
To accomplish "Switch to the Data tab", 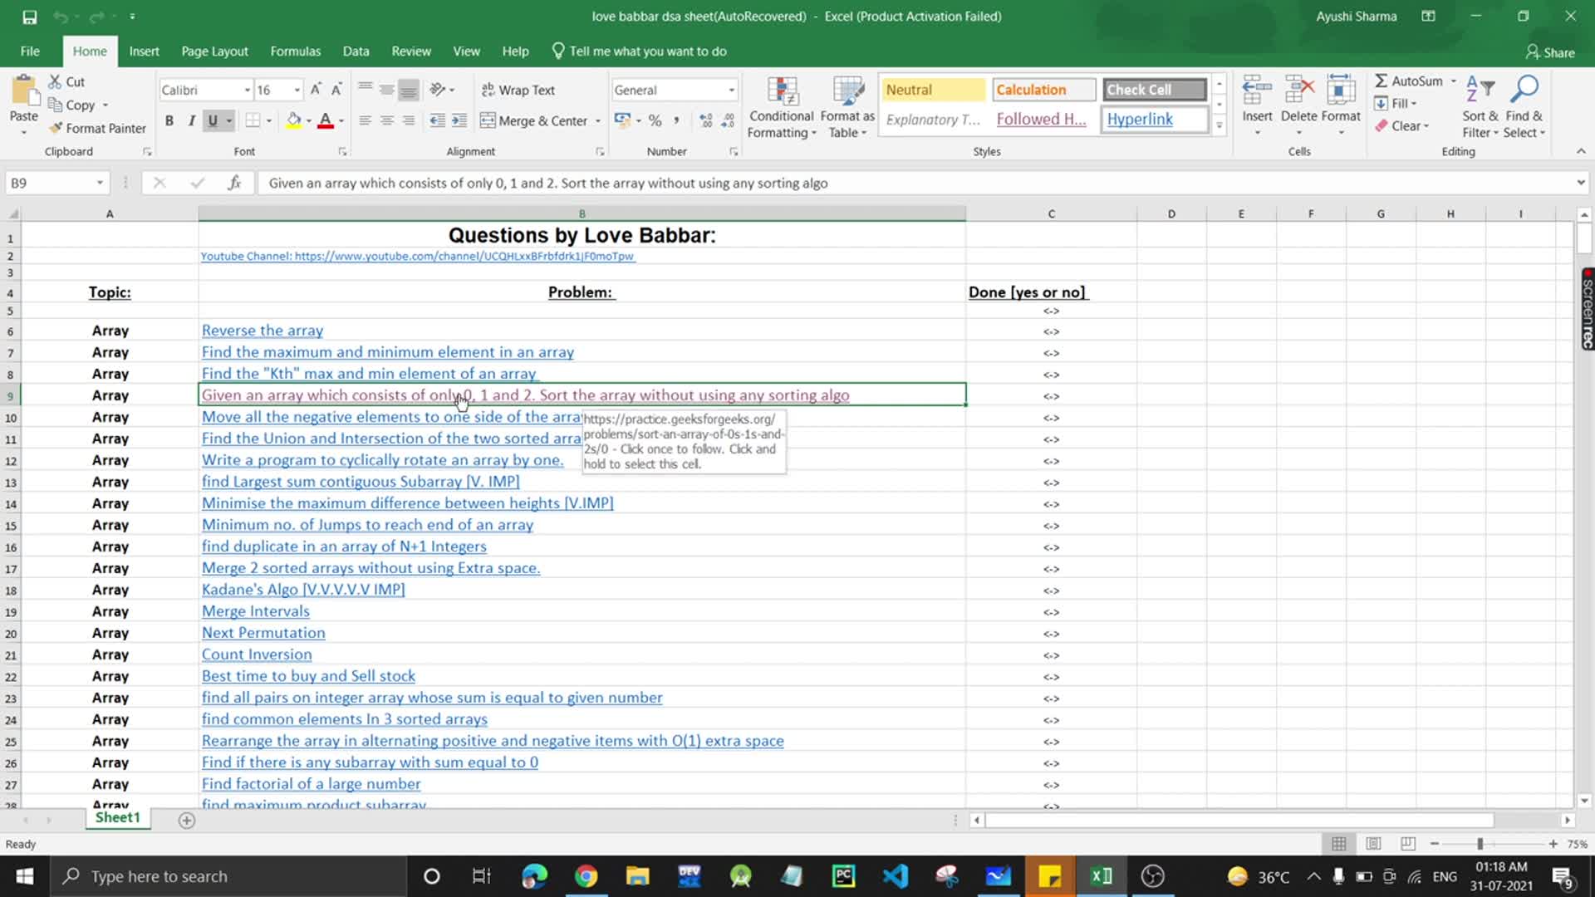I will click(356, 51).
